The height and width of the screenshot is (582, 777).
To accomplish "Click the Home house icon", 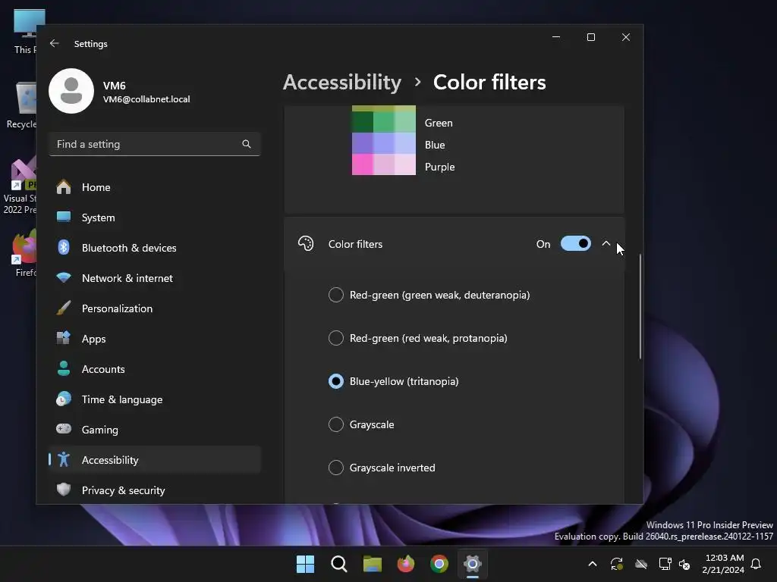I will click(64, 186).
